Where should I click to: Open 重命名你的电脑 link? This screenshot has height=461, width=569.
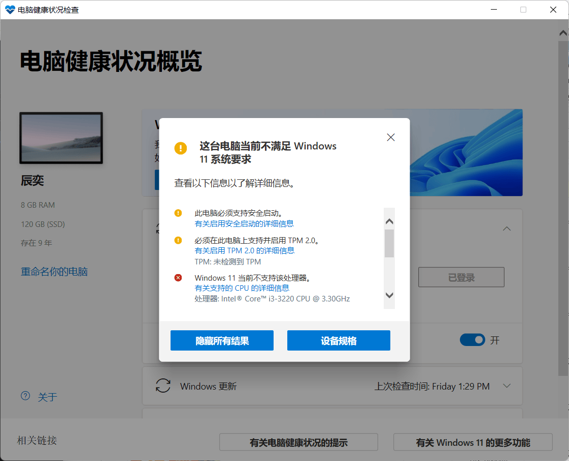coord(54,272)
